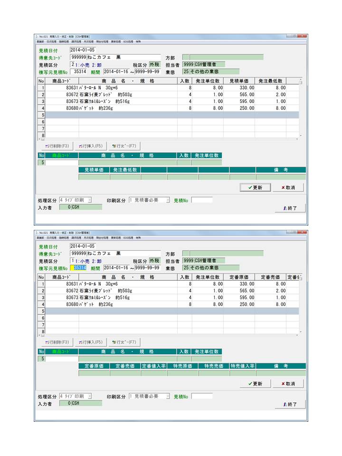
Task: Click 期間 start date field in upper window
Action: pyautogui.click(x=116, y=72)
